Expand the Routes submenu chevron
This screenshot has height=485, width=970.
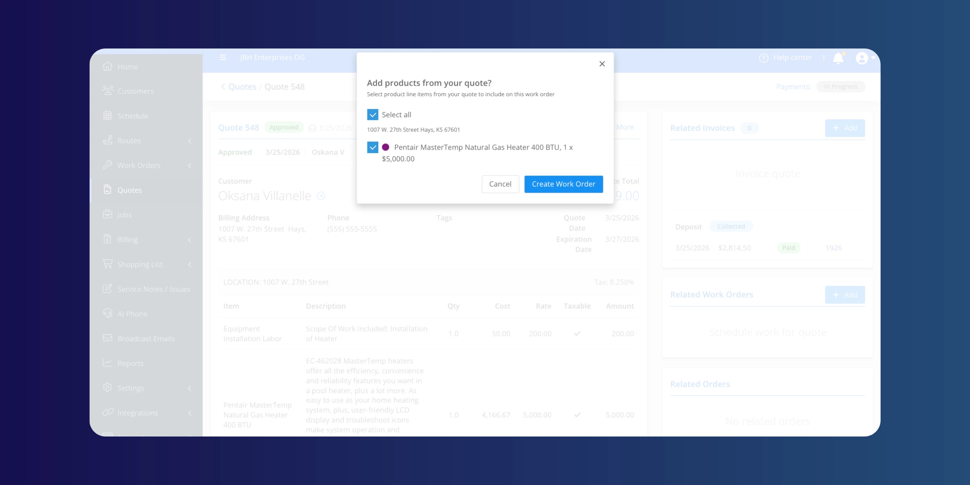pyautogui.click(x=190, y=141)
